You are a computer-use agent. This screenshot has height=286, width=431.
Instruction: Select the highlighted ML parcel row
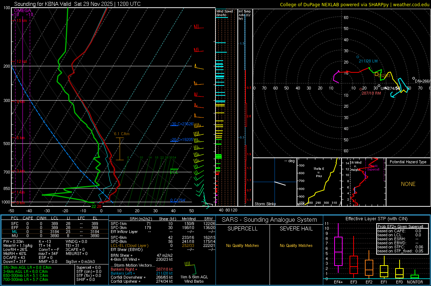click(55, 232)
